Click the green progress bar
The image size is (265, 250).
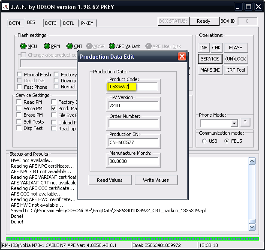pyautogui.click(x=132, y=239)
